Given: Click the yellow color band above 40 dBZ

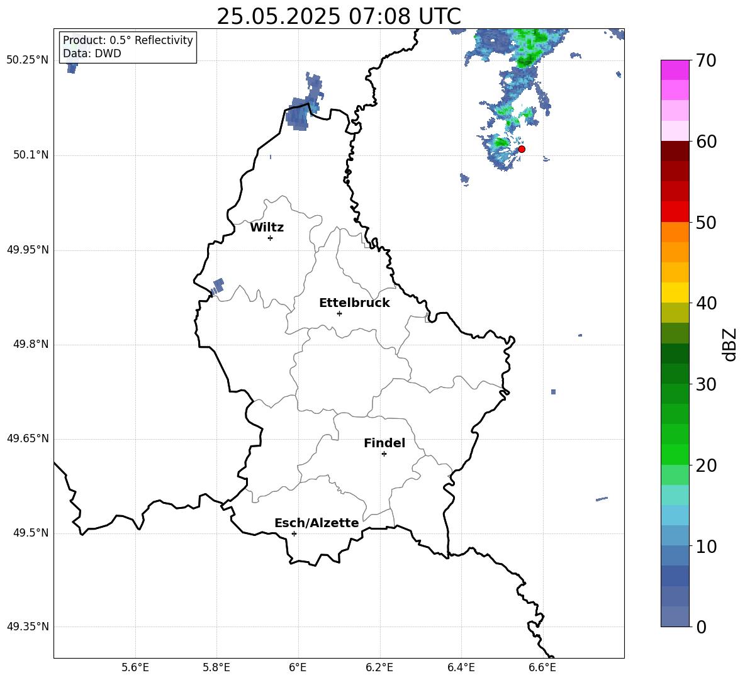Looking at the screenshot, I should pyautogui.click(x=675, y=293).
